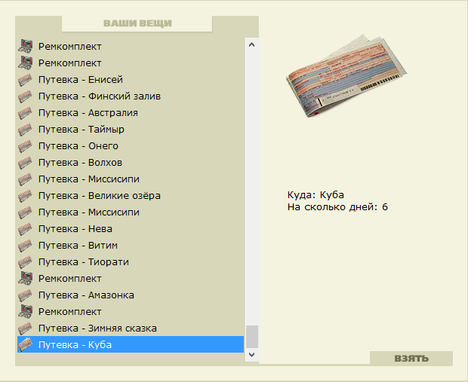Click the ticket icon beside Путевка - Енисей
The image size is (468, 382).
25,80
